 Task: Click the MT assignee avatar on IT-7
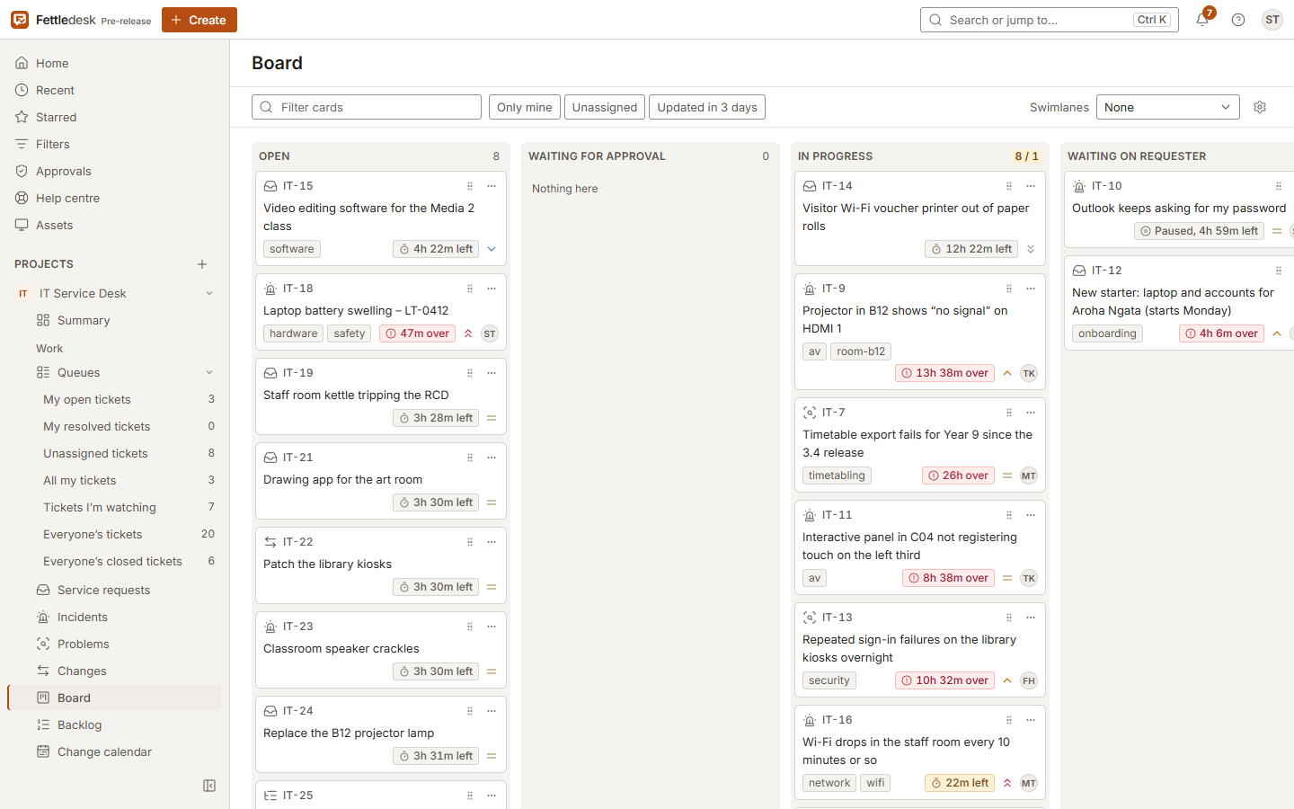1029,476
